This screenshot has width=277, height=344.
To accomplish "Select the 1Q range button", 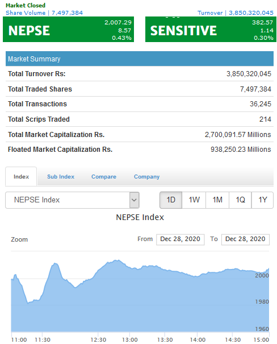I will 240,200.
